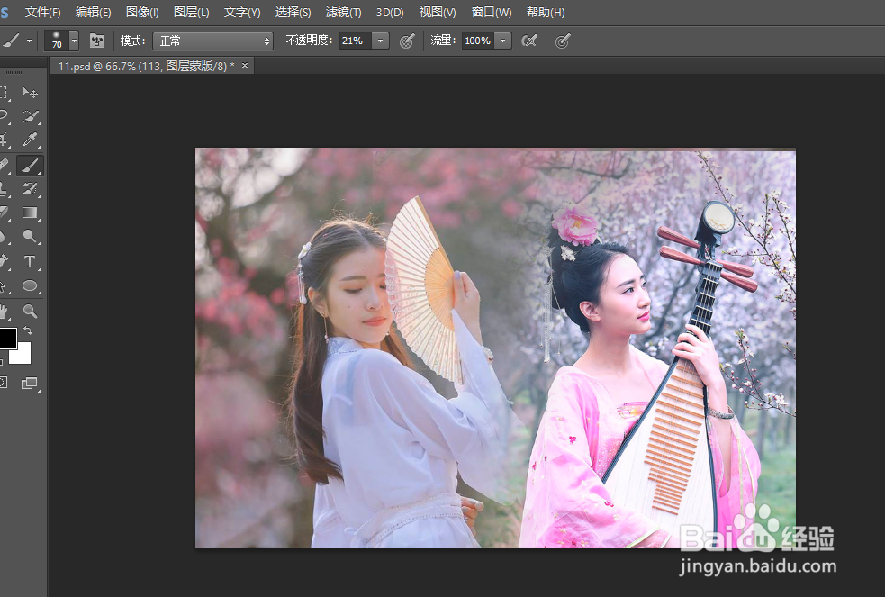Click the white background color swatch
The height and width of the screenshot is (597, 885).
pos(23,355)
